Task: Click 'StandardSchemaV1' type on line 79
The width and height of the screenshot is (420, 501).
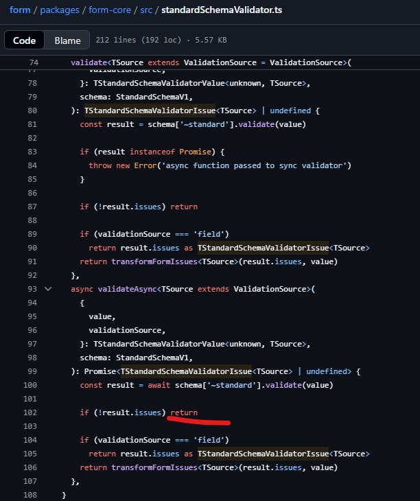Action: click(x=152, y=97)
